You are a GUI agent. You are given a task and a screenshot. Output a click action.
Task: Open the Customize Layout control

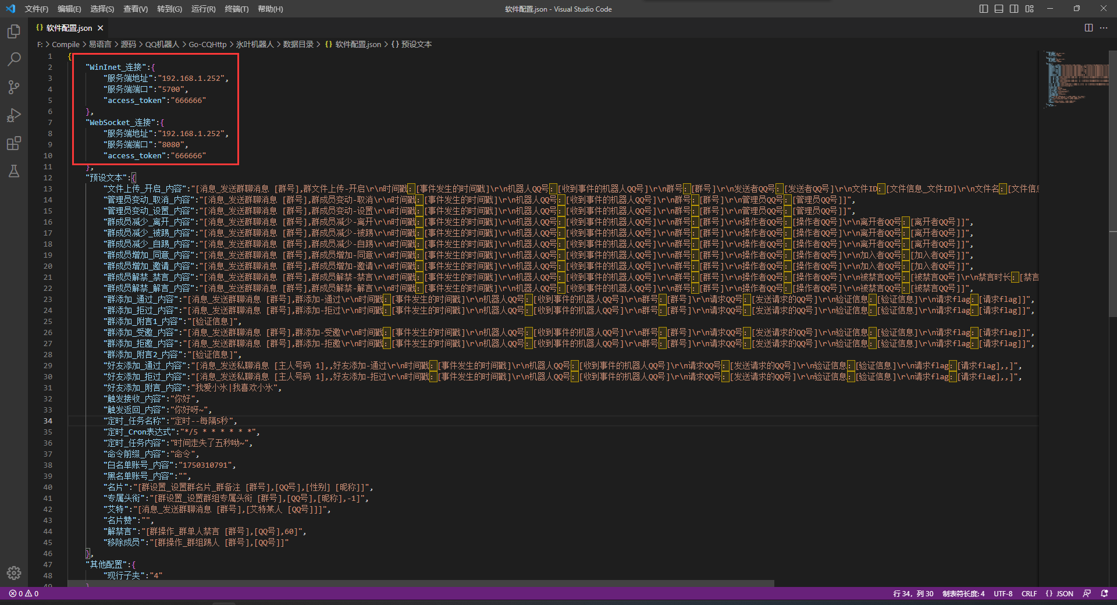(1030, 9)
